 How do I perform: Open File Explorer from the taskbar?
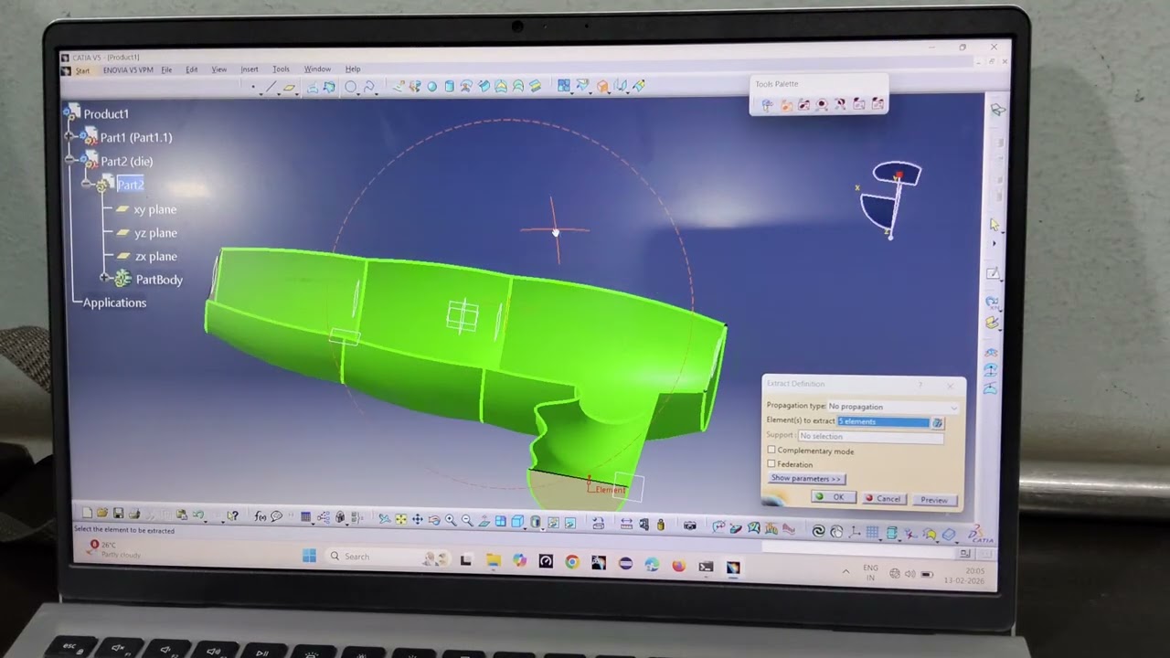(x=494, y=560)
